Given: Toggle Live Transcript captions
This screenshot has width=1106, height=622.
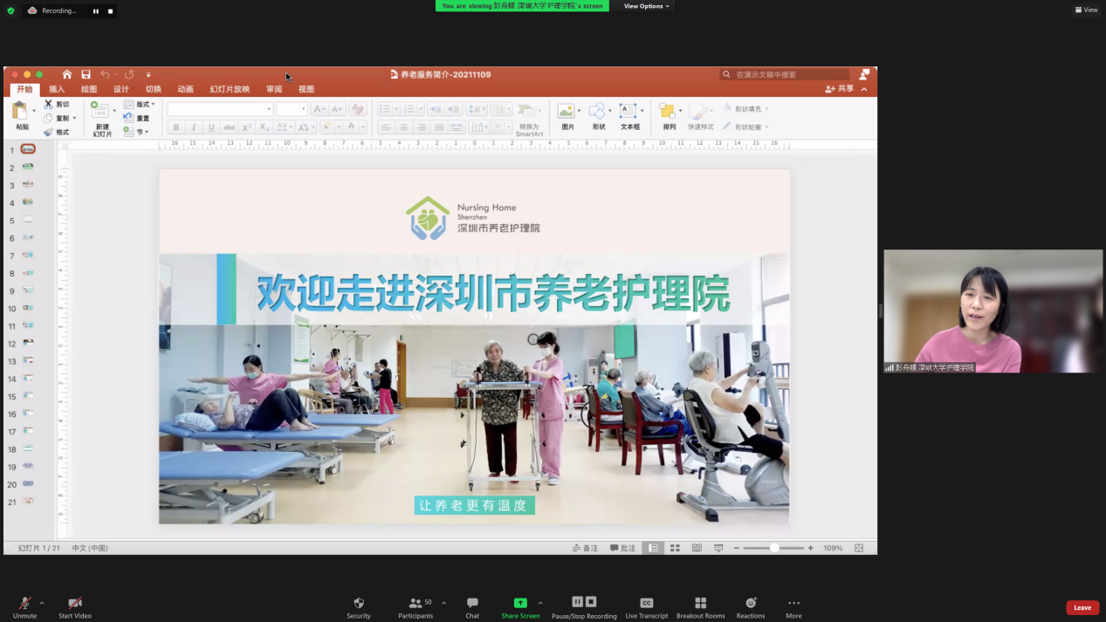Looking at the screenshot, I should click(646, 603).
